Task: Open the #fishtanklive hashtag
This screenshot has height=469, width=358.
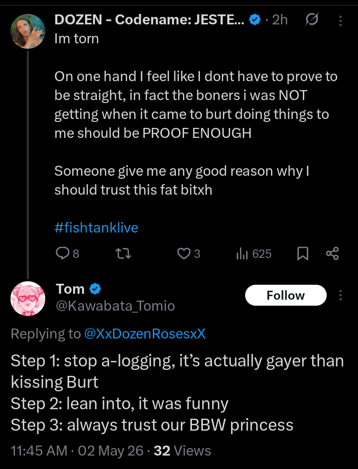Action: 96,228
